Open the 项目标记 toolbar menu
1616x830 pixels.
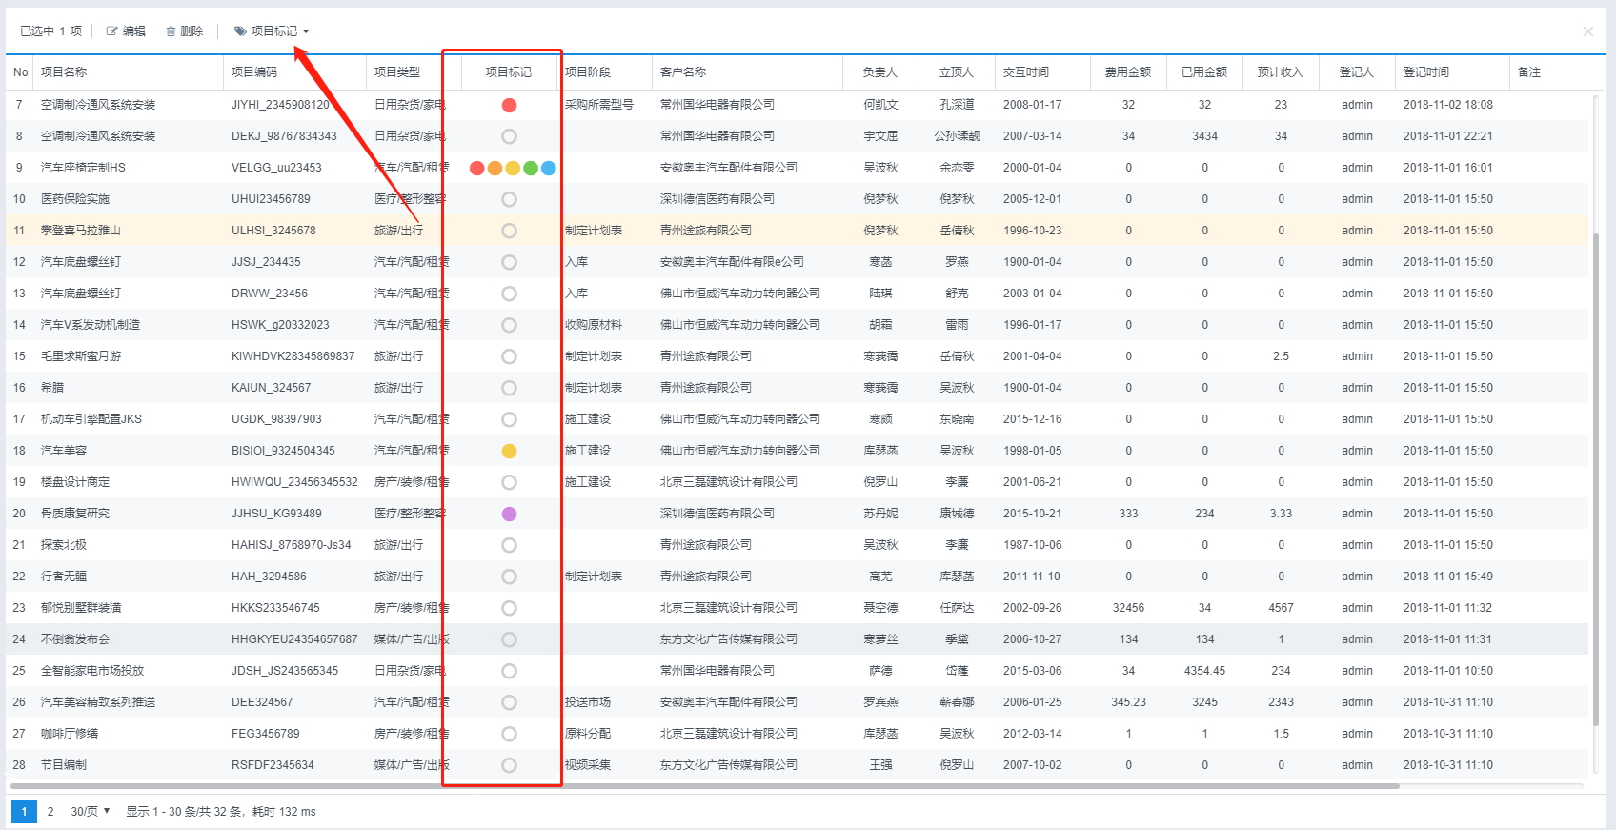(x=272, y=31)
